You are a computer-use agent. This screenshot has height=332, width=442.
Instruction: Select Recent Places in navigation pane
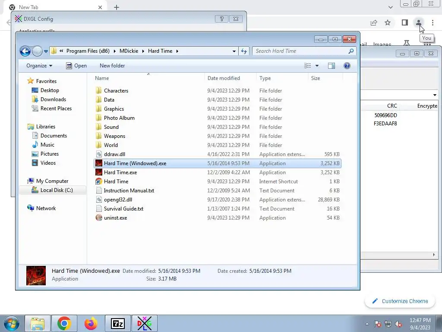coord(52,109)
